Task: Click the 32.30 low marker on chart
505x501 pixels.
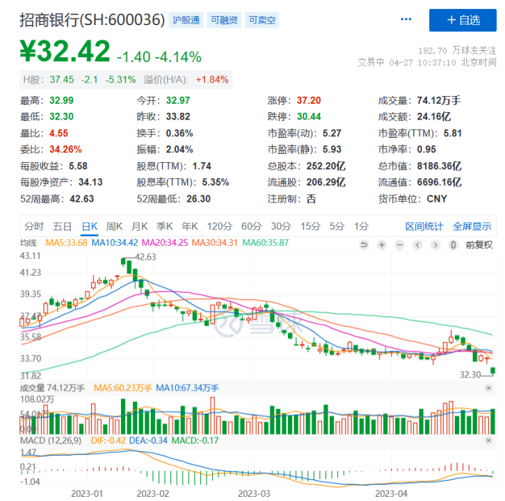Action: tap(470, 375)
